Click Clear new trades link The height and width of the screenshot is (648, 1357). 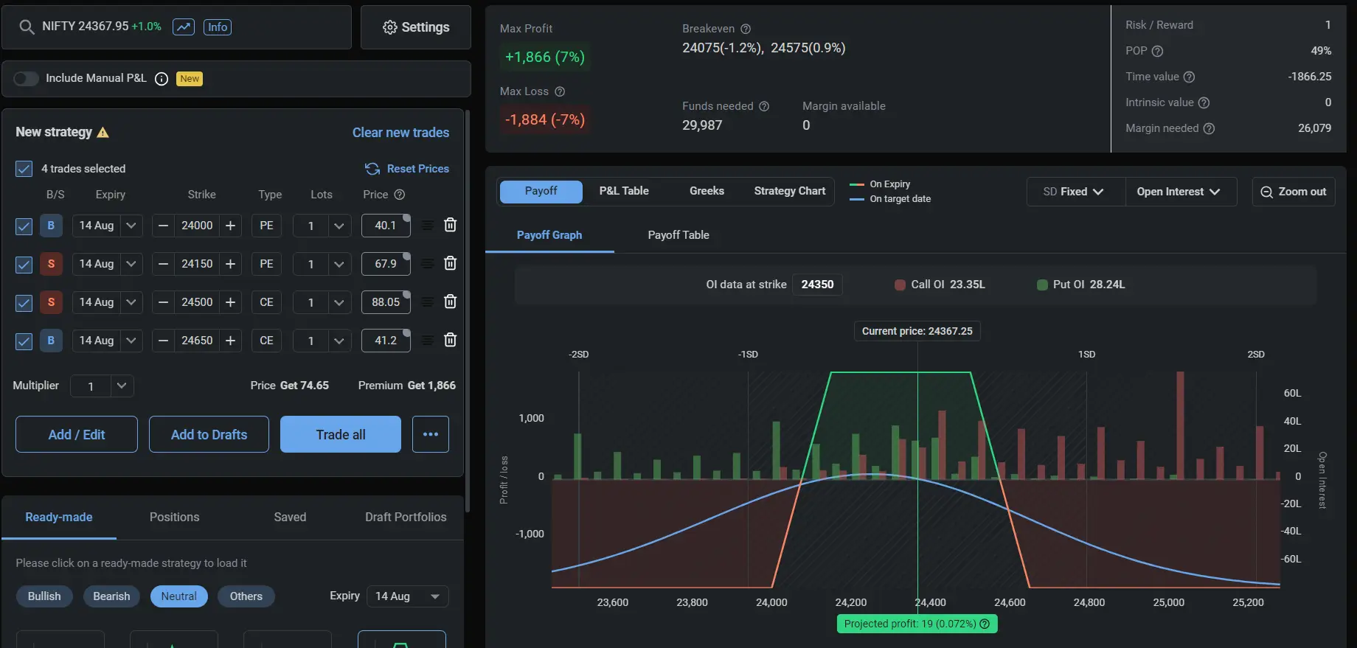click(400, 133)
